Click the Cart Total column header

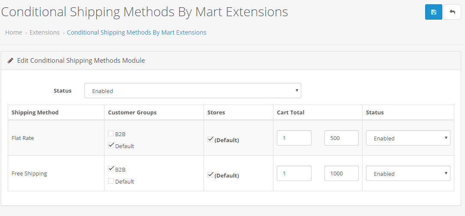(291, 113)
